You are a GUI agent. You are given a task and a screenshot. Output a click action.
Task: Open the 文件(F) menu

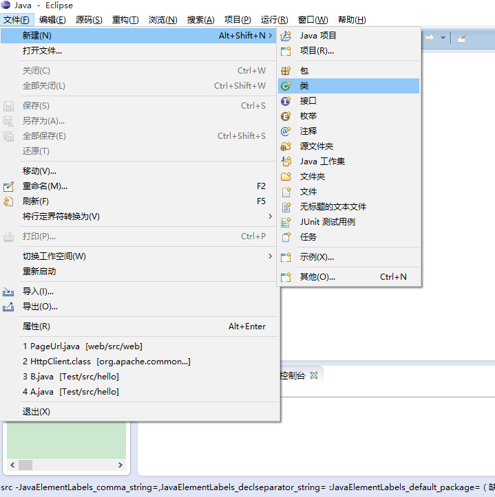pyautogui.click(x=17, y=20)
